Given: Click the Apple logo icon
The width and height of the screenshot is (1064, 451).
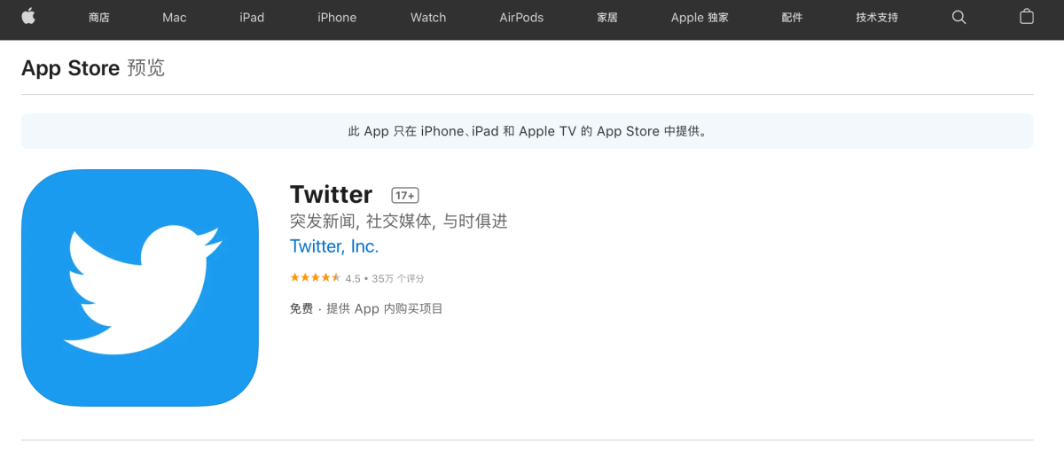Looking at the screenshot, I should coord(28,17).
